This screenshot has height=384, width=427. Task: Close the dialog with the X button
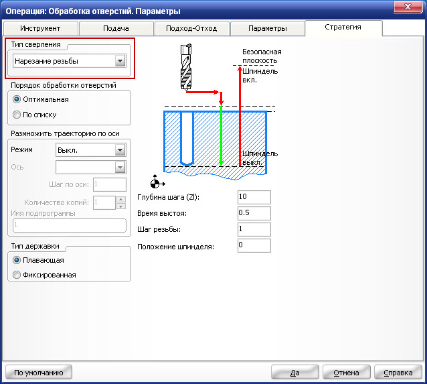pyautogui.click(x=408, y=7)
